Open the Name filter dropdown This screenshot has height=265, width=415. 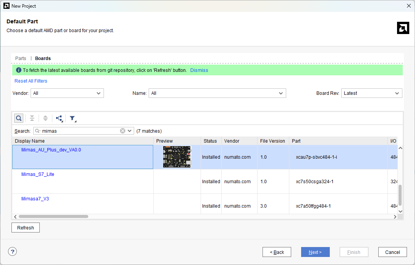pyautogui.click(x=217, y=93)
